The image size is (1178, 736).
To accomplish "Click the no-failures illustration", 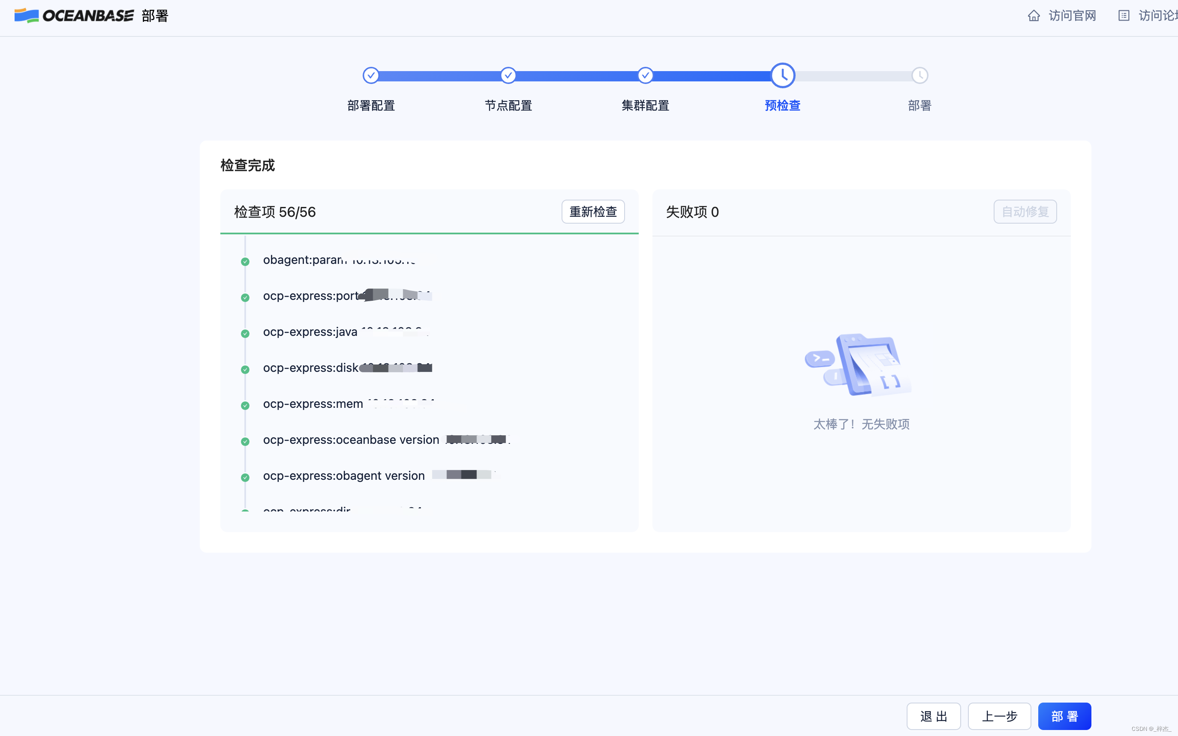I will pyautogui.click(x=858, y=365).
